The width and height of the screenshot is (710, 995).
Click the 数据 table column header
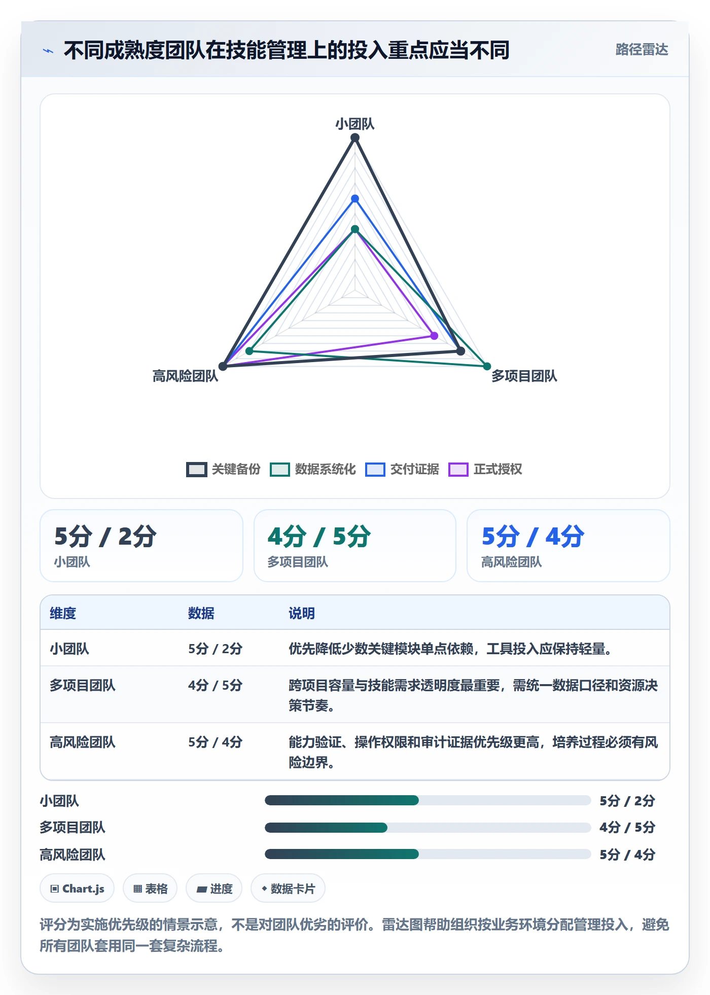pos(201,613)
